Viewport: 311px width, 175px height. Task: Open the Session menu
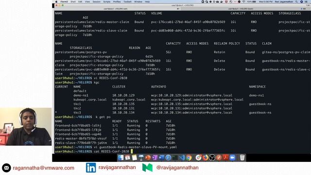pos(97,1)
